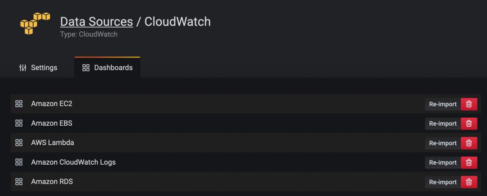Delete the Amazon RDS dashboard

tap(469, 182)
